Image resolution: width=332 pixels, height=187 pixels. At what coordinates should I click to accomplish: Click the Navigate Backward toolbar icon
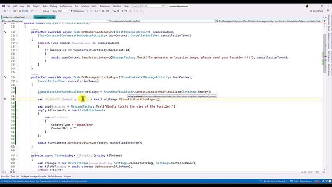pyautogui.click(x=5, y=11)
